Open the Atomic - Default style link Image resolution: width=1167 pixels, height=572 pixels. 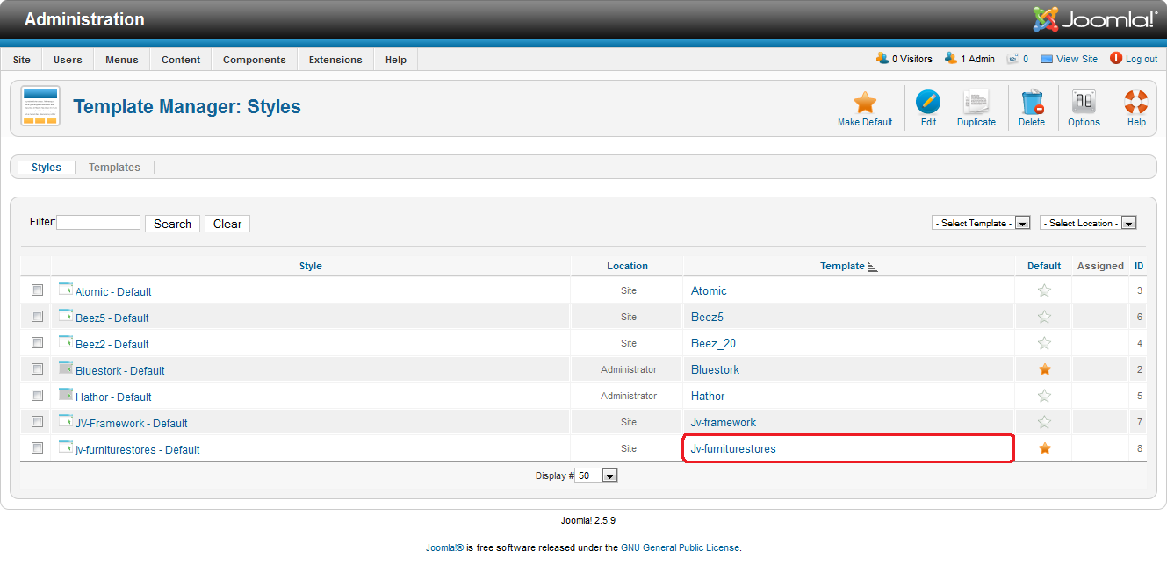(x=113, y=291)
